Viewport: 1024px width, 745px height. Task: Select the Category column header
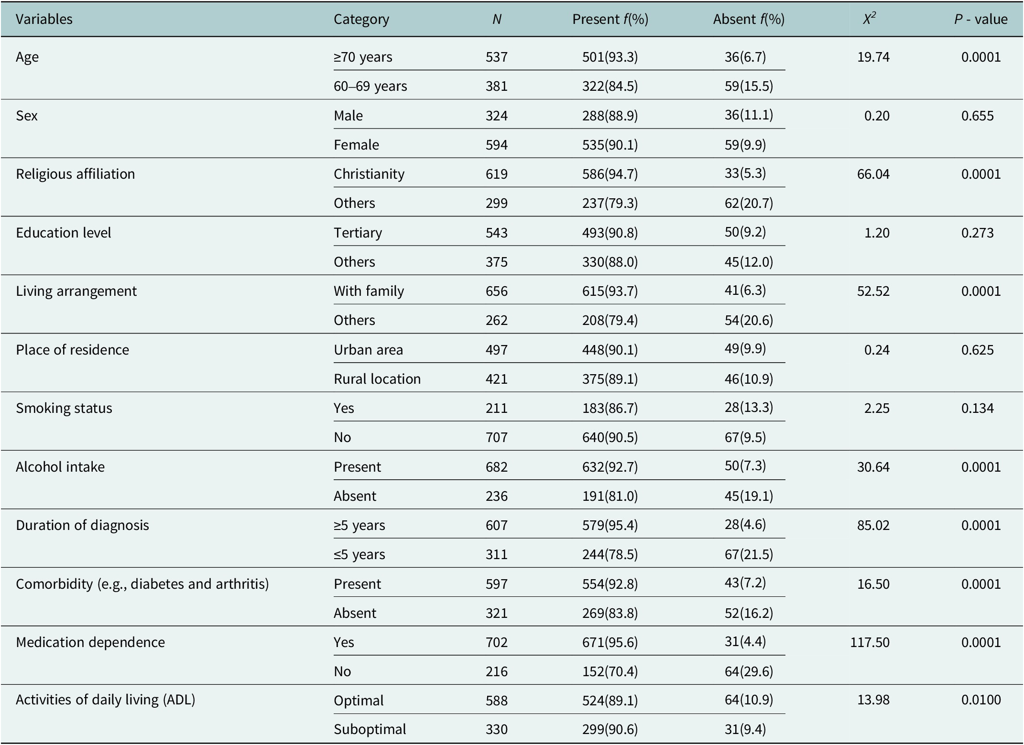click(361, 20)
